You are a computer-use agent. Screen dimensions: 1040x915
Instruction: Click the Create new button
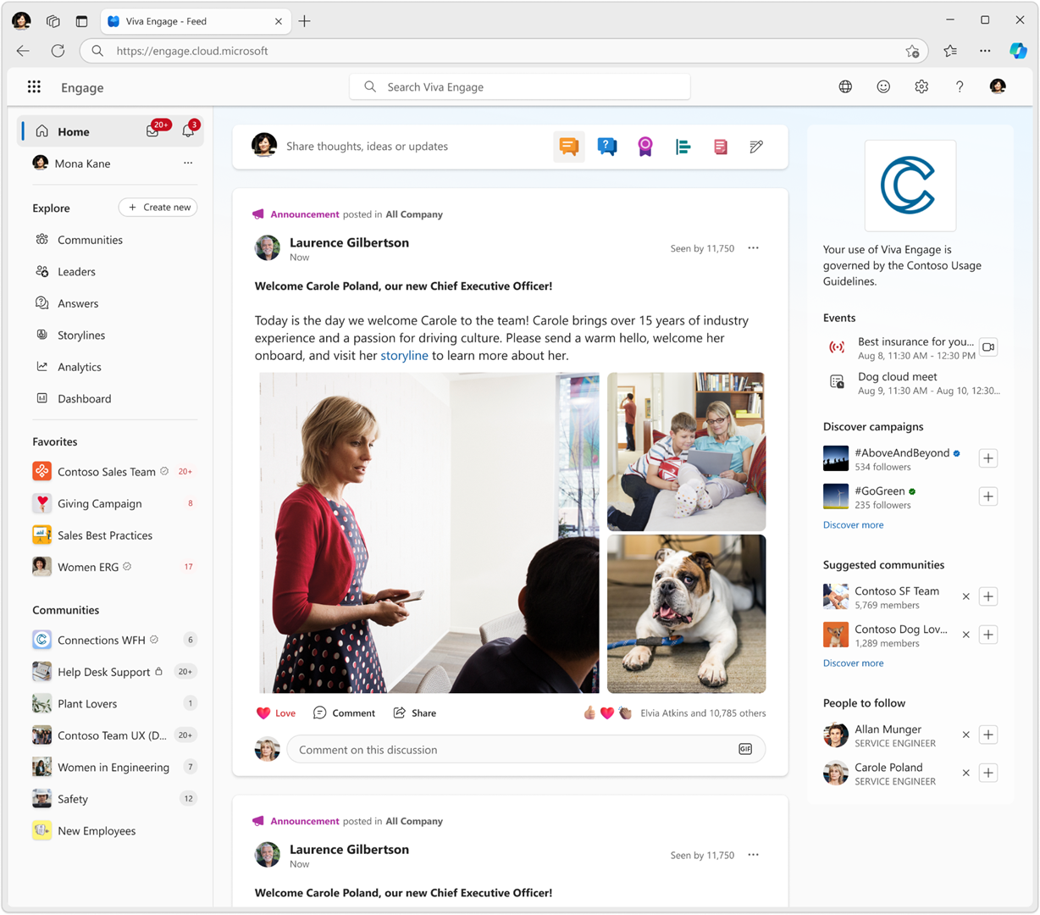158,208
